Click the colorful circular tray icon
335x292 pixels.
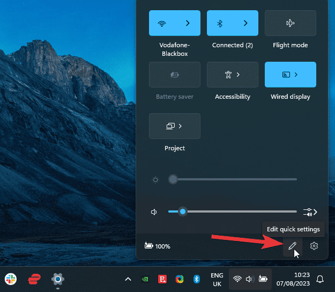[x=180, y=279]
